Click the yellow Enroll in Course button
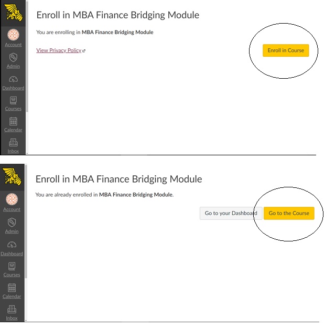The width and height of the screenshot is (335, 328). (286, 50)
